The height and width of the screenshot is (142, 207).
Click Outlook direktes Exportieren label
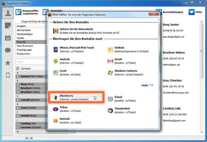131,51
